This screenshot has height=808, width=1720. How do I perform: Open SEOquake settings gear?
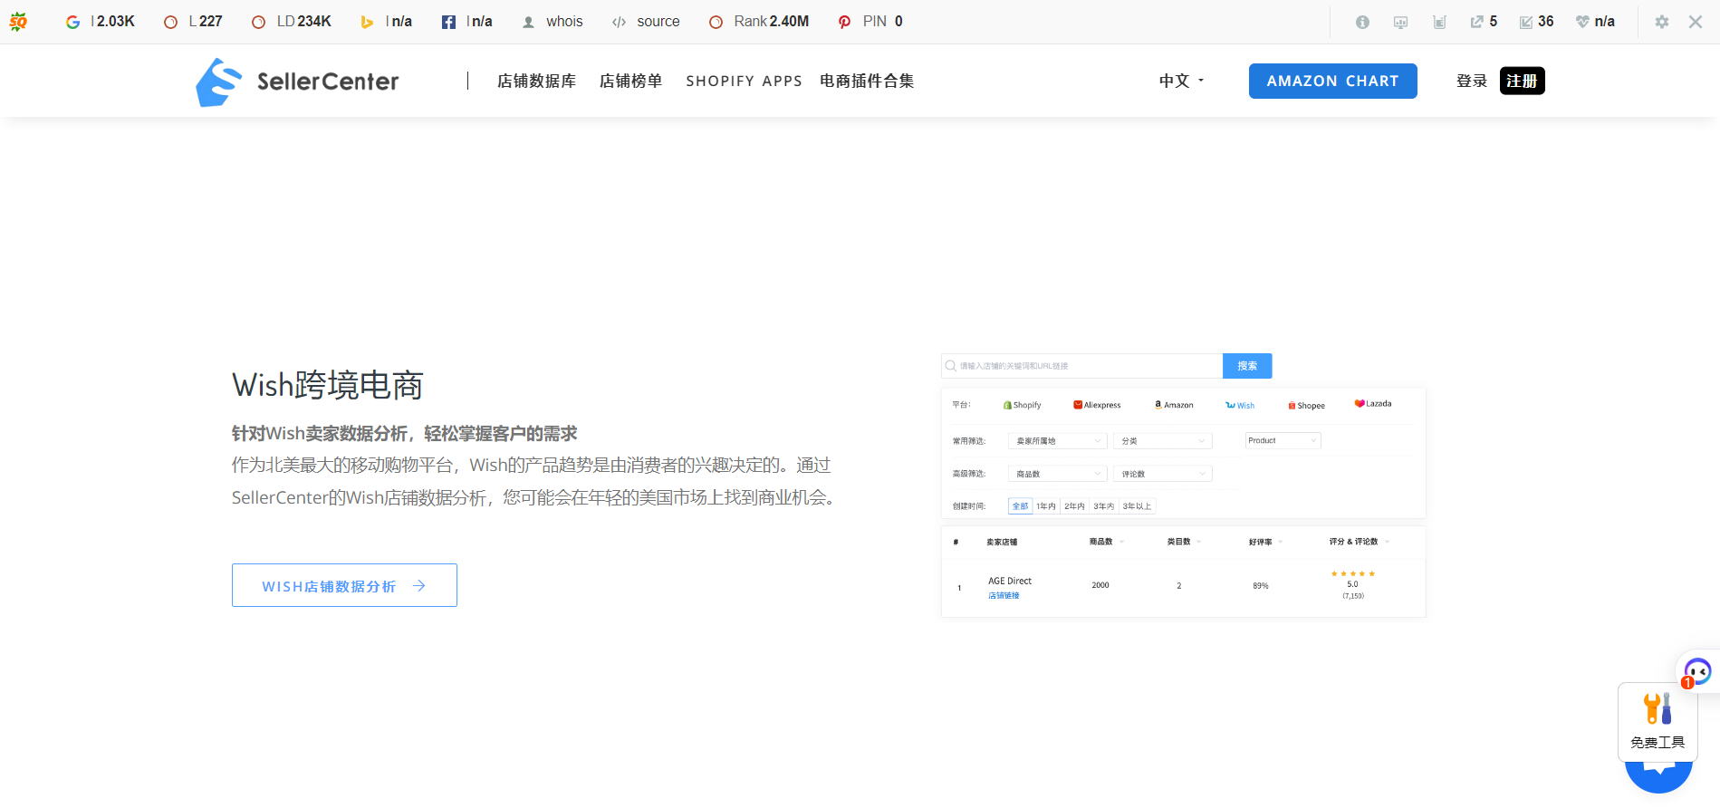(1662, 22)
